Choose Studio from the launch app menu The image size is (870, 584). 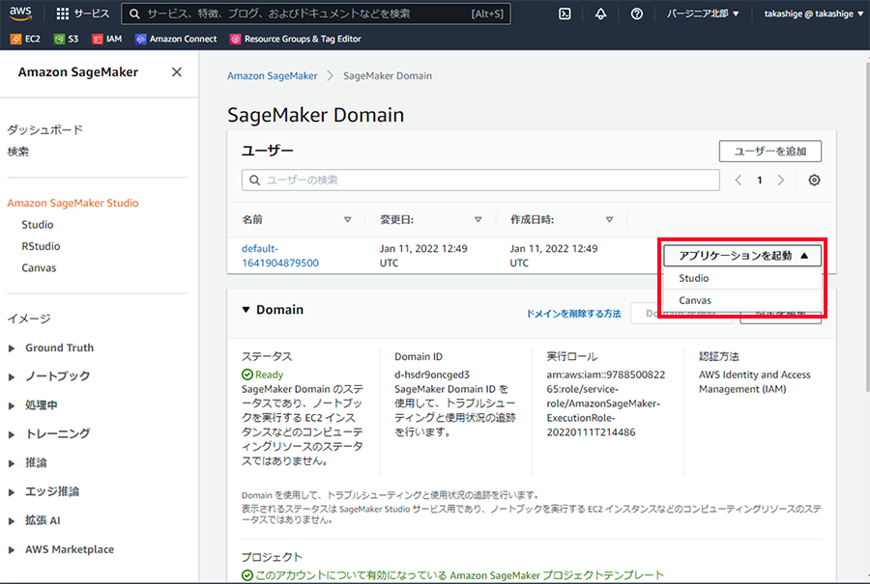click(x=742, y=278)
